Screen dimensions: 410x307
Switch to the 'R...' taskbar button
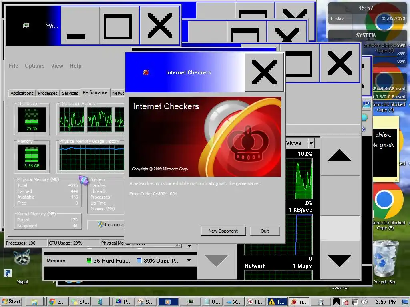(256, 302)
